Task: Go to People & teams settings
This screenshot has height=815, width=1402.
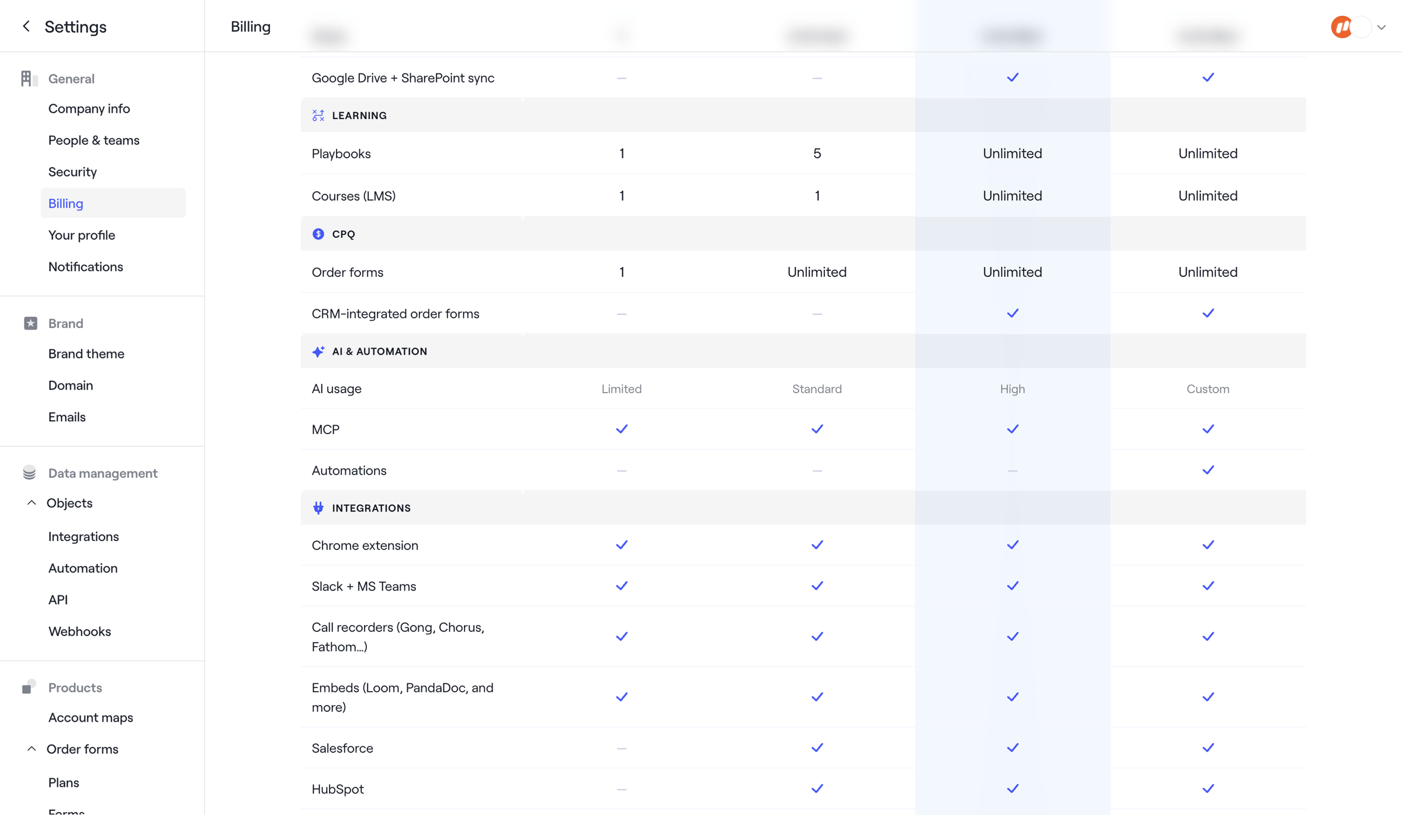Action: (94, 140)
